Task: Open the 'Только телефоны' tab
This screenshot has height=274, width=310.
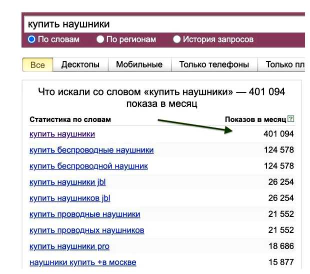Action: pos(214,64)
